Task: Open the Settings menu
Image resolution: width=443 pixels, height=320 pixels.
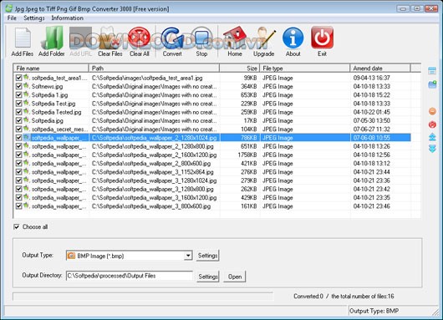Action: (x=34, y=18)
